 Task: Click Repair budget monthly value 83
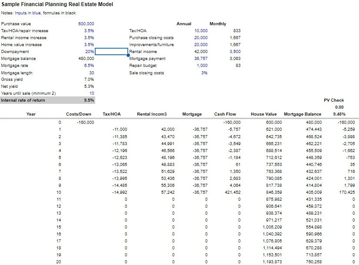(238, 66)
